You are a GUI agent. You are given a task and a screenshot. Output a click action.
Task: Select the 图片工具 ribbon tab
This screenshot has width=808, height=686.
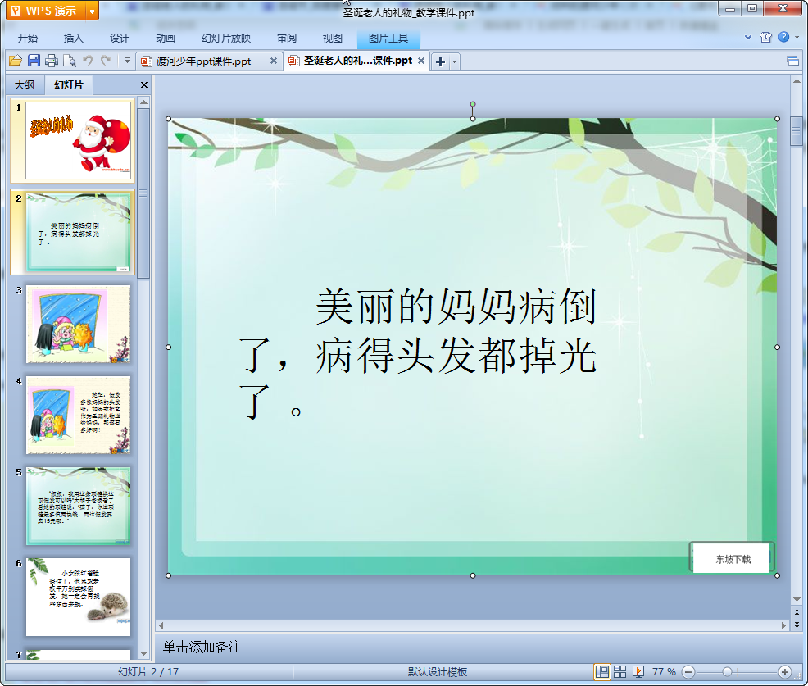coord(388,39)
